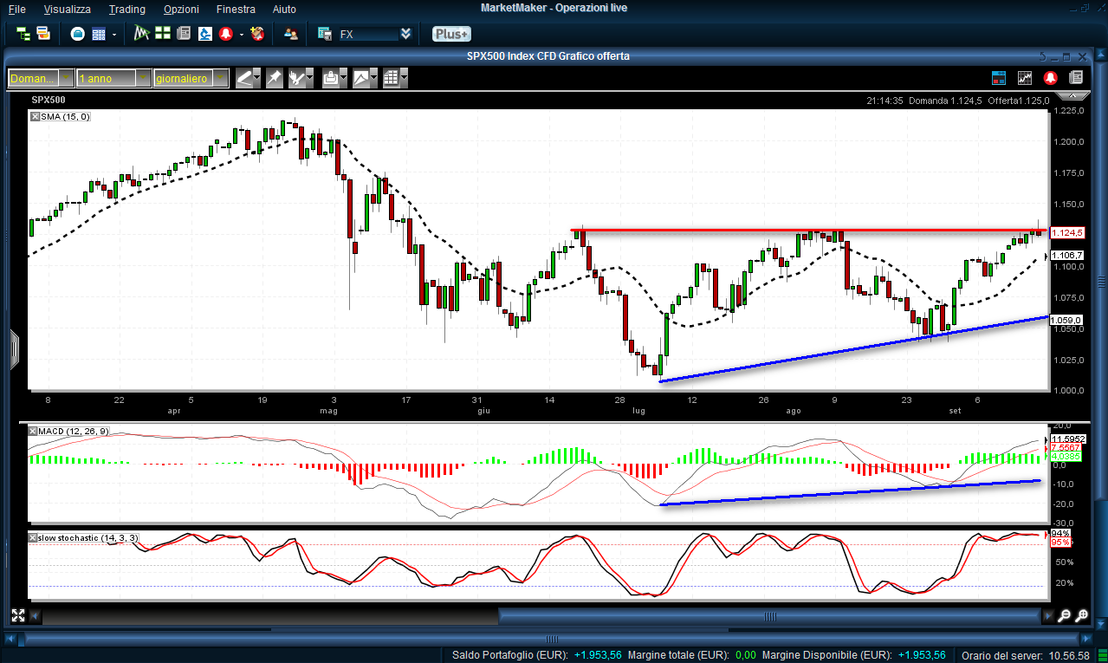Click the red alarm bell in main toolbar
This screenshot has width=1108, height=663.
coord(225,34)
